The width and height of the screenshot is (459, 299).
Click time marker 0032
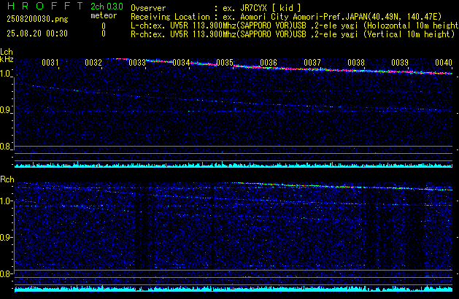click(x=93, y=63)
